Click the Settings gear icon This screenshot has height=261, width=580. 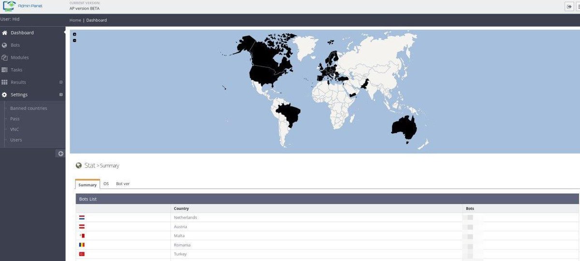(x=5, y=95)
